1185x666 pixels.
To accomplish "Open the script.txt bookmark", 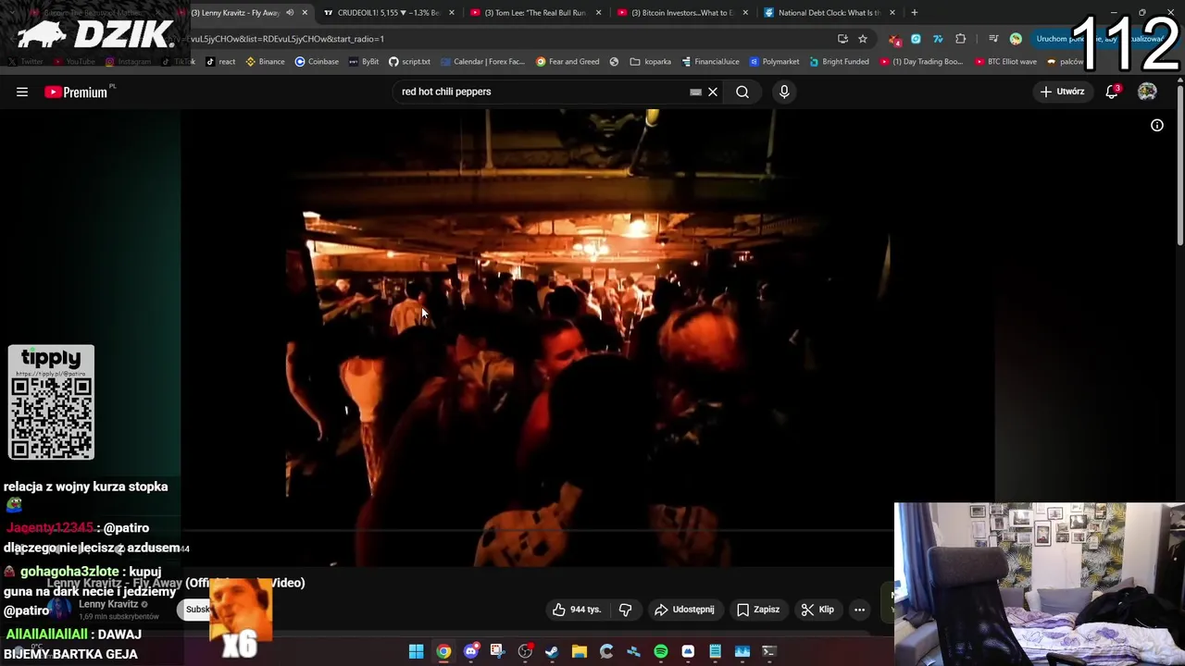I will (409, 62).
